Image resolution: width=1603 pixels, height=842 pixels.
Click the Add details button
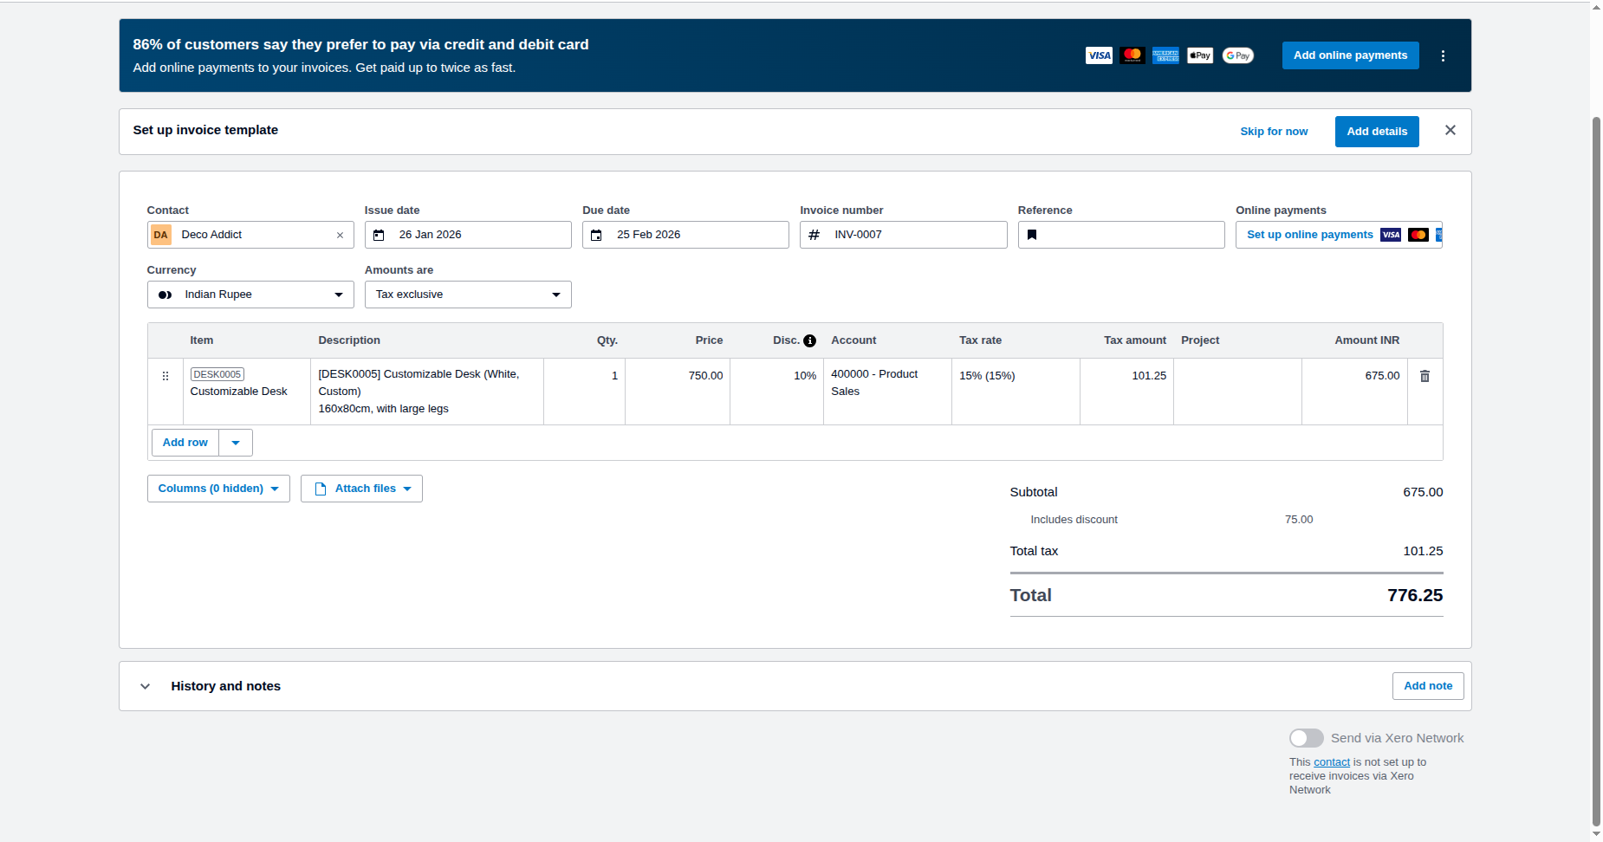point(1377,132)
